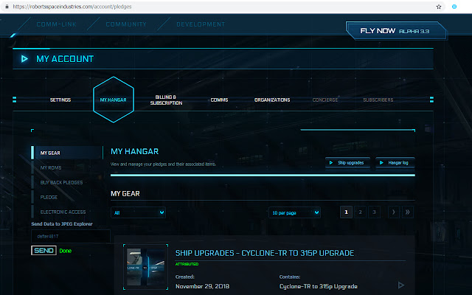
Task: Click the 'November 29, 2018' created date
Action: coord(202,286)
